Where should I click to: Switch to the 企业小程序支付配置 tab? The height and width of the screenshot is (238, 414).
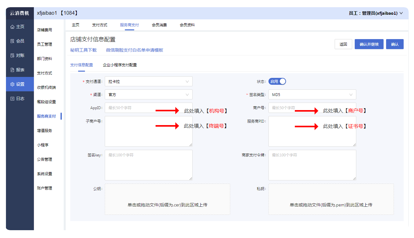point(120,65)
